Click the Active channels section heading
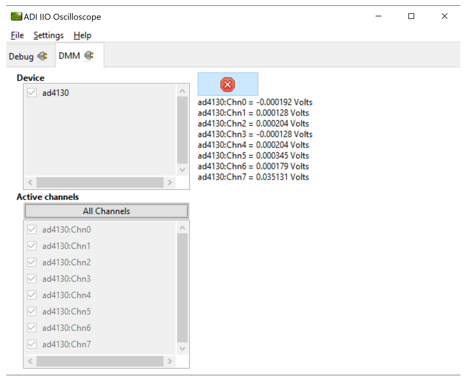This screenshot has width=470, height=382. [x=48, y=197]
